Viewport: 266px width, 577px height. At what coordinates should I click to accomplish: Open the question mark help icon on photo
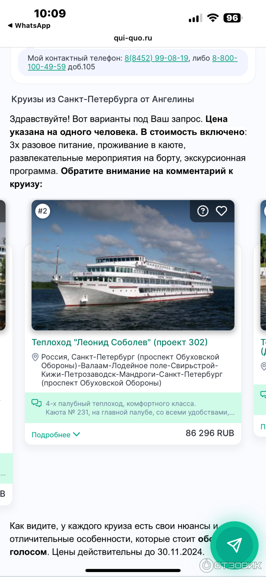[203, 211]
